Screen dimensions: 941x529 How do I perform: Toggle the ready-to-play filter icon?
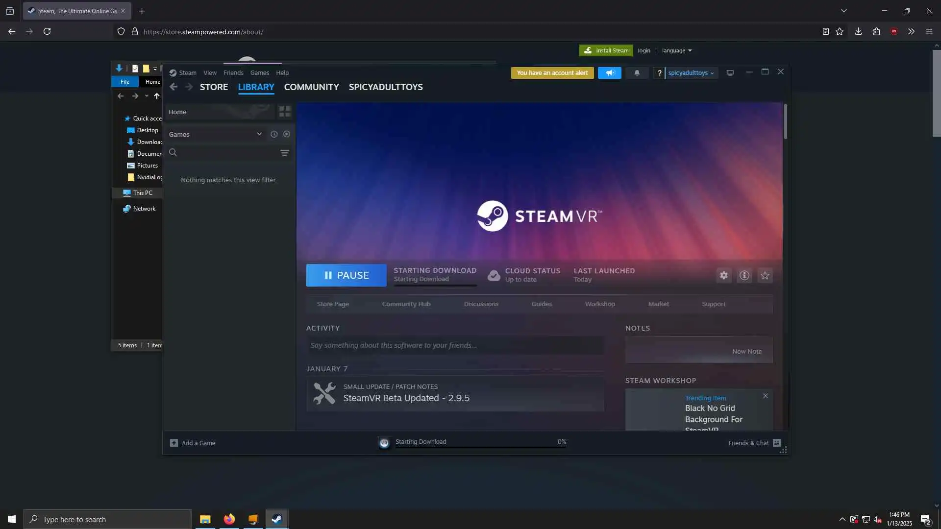(287, 134)
